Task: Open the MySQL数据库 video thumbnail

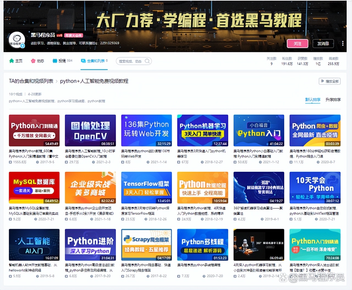Action: (x=34, y=187)
